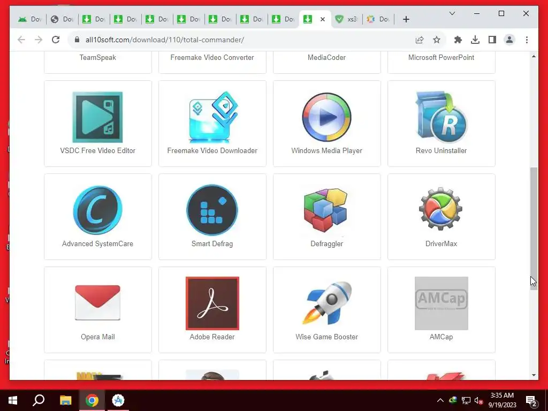Go back with the browser back arrow
Image resolution: width=548 pixels, height=411 pixels.
[21, 40]
